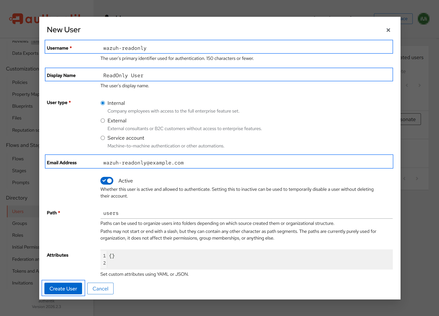
Task: Click the authentik logo
Action: coord(24,19)
